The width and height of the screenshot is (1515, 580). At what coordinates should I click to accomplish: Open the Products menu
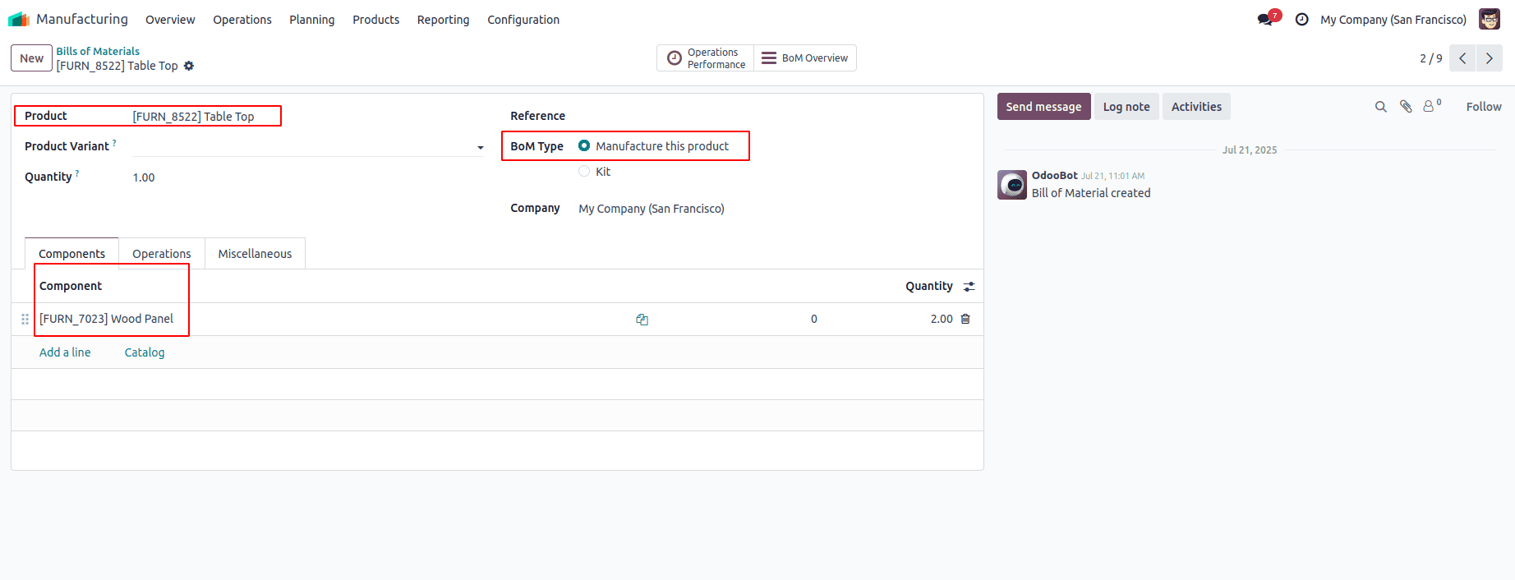(x=376, y=20)
